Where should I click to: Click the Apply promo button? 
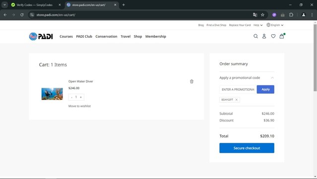click(265, 89)
